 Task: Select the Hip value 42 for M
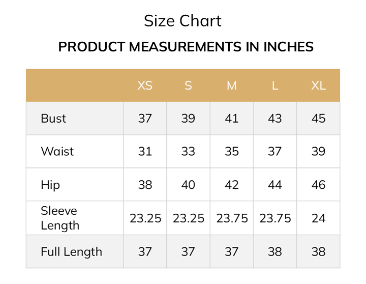pyautogui.click(x=232, y=185)
